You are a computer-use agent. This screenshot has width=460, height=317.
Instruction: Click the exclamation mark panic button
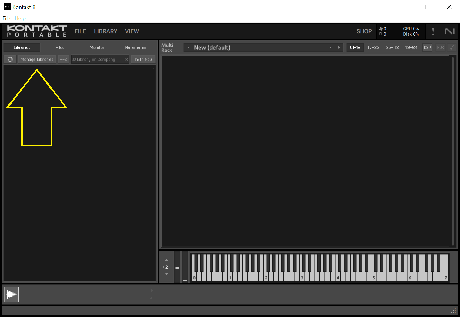click(433, 31)
